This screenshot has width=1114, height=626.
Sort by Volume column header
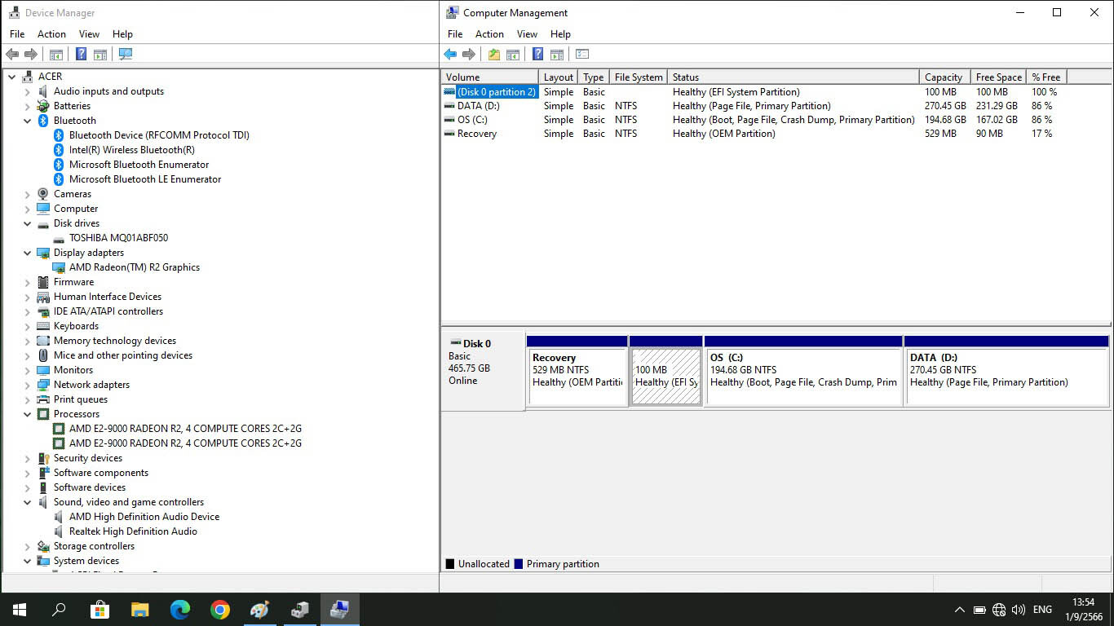(x=490, y=77)
